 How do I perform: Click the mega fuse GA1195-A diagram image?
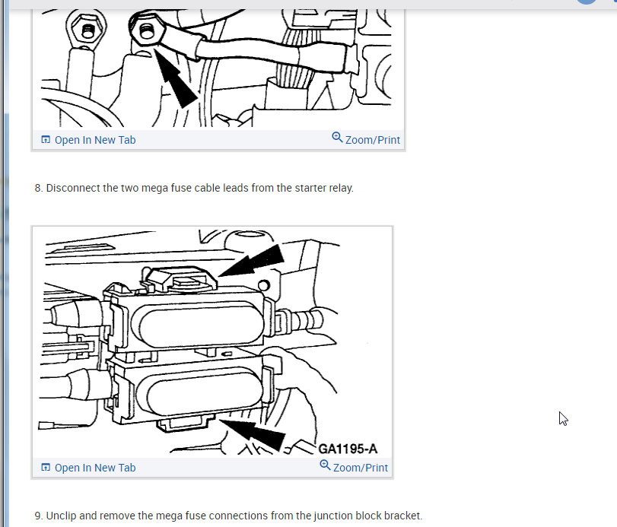[212, 342]
